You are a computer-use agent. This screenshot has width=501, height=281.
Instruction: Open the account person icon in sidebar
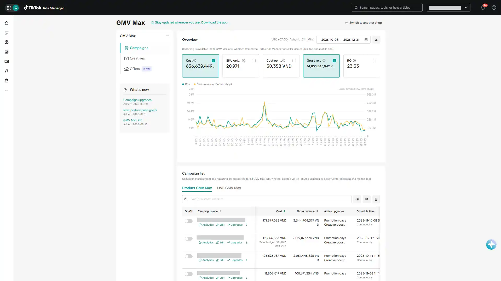pos(7,71)
